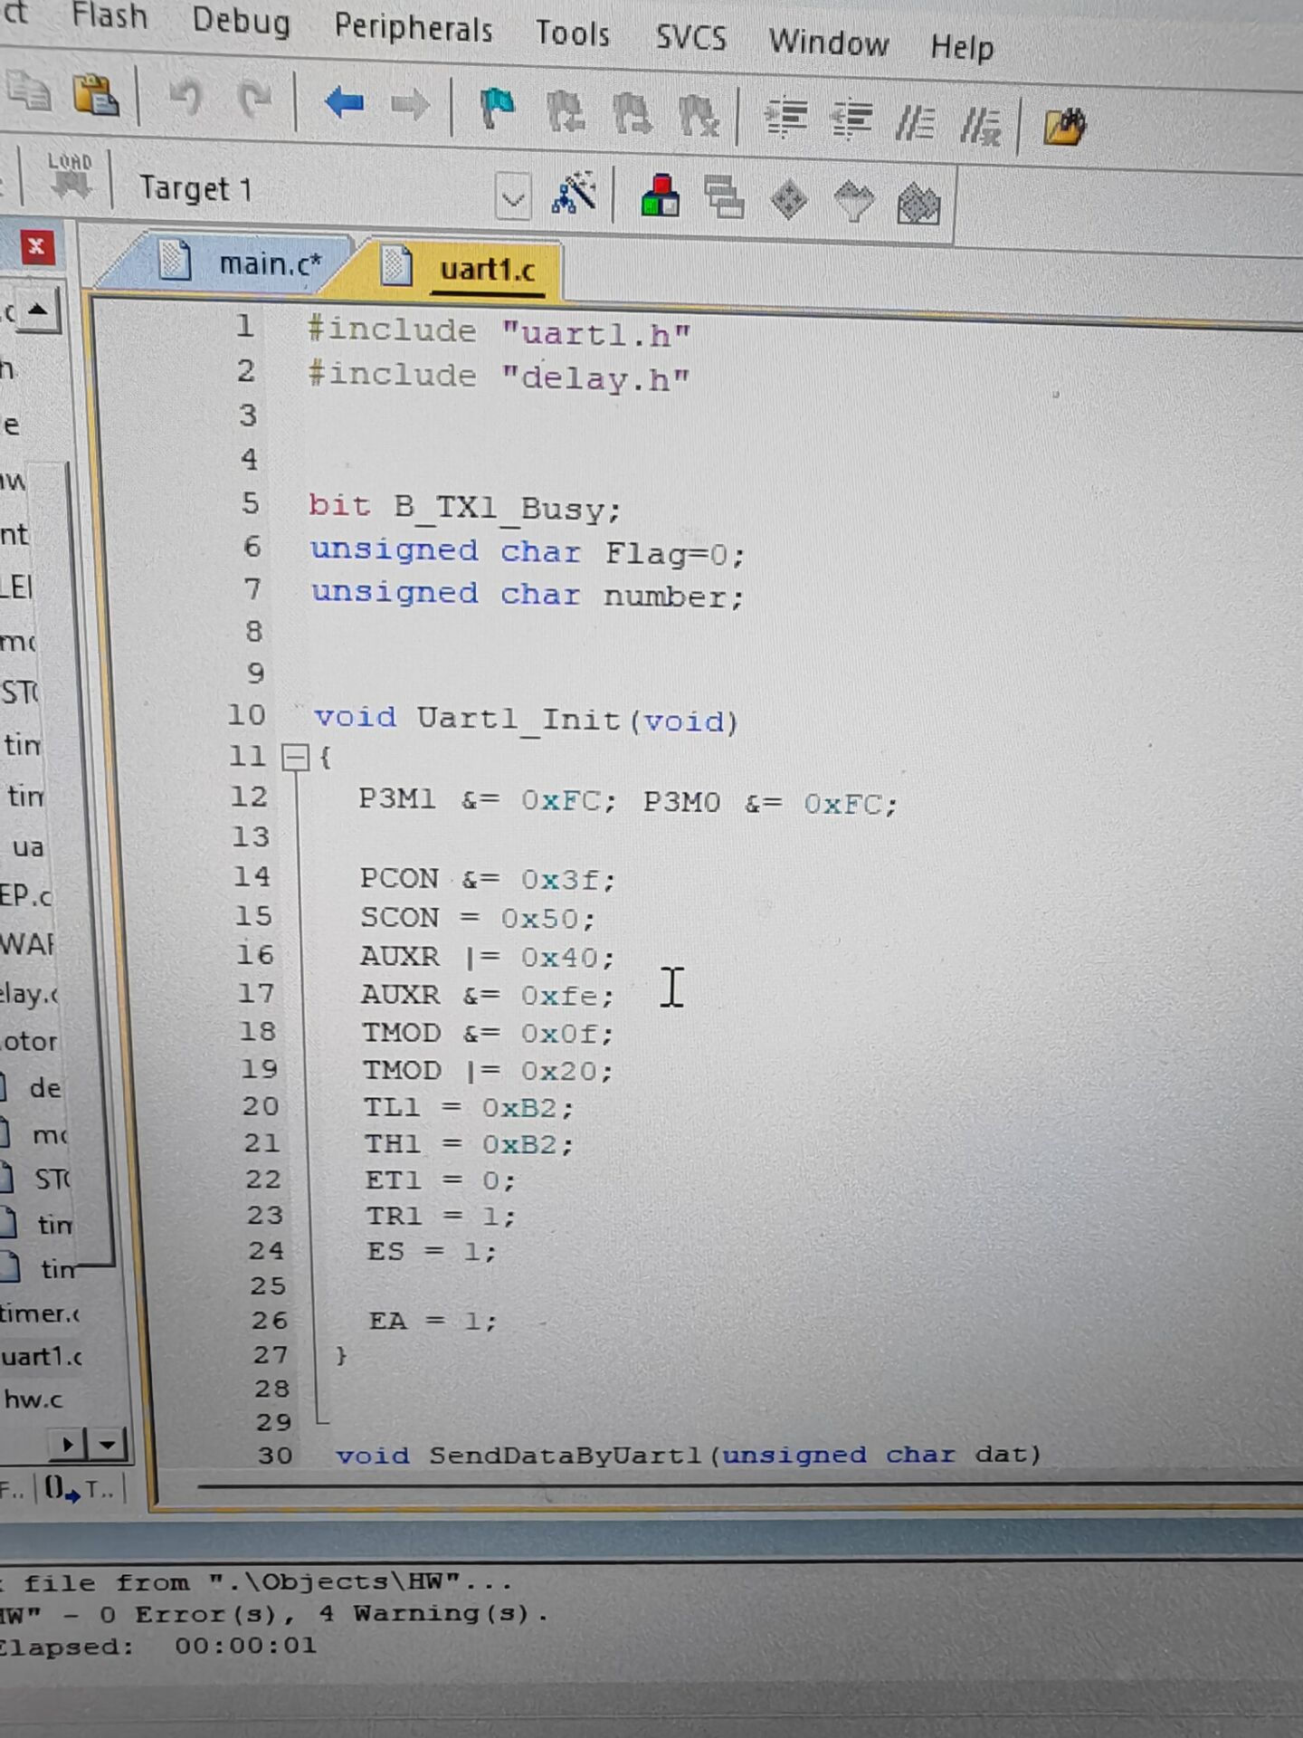Go to the previous bookmark icon
Screen dimensions: 1303x1738
tap(566, 112)
